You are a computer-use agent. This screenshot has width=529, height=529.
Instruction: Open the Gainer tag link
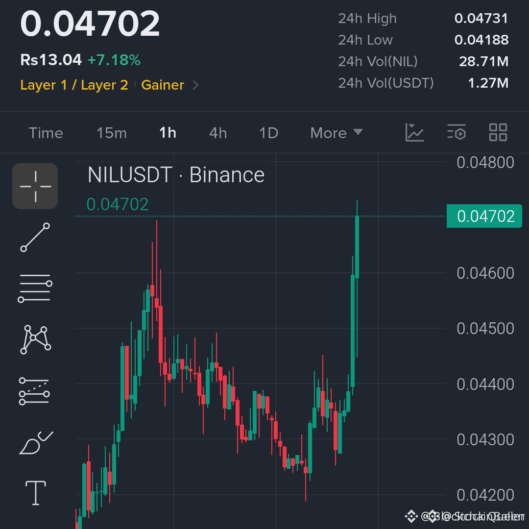(163, 85)
